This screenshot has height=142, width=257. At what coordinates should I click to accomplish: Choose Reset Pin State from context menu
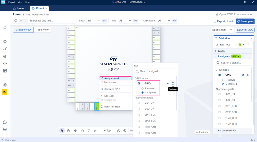point(116,107)
